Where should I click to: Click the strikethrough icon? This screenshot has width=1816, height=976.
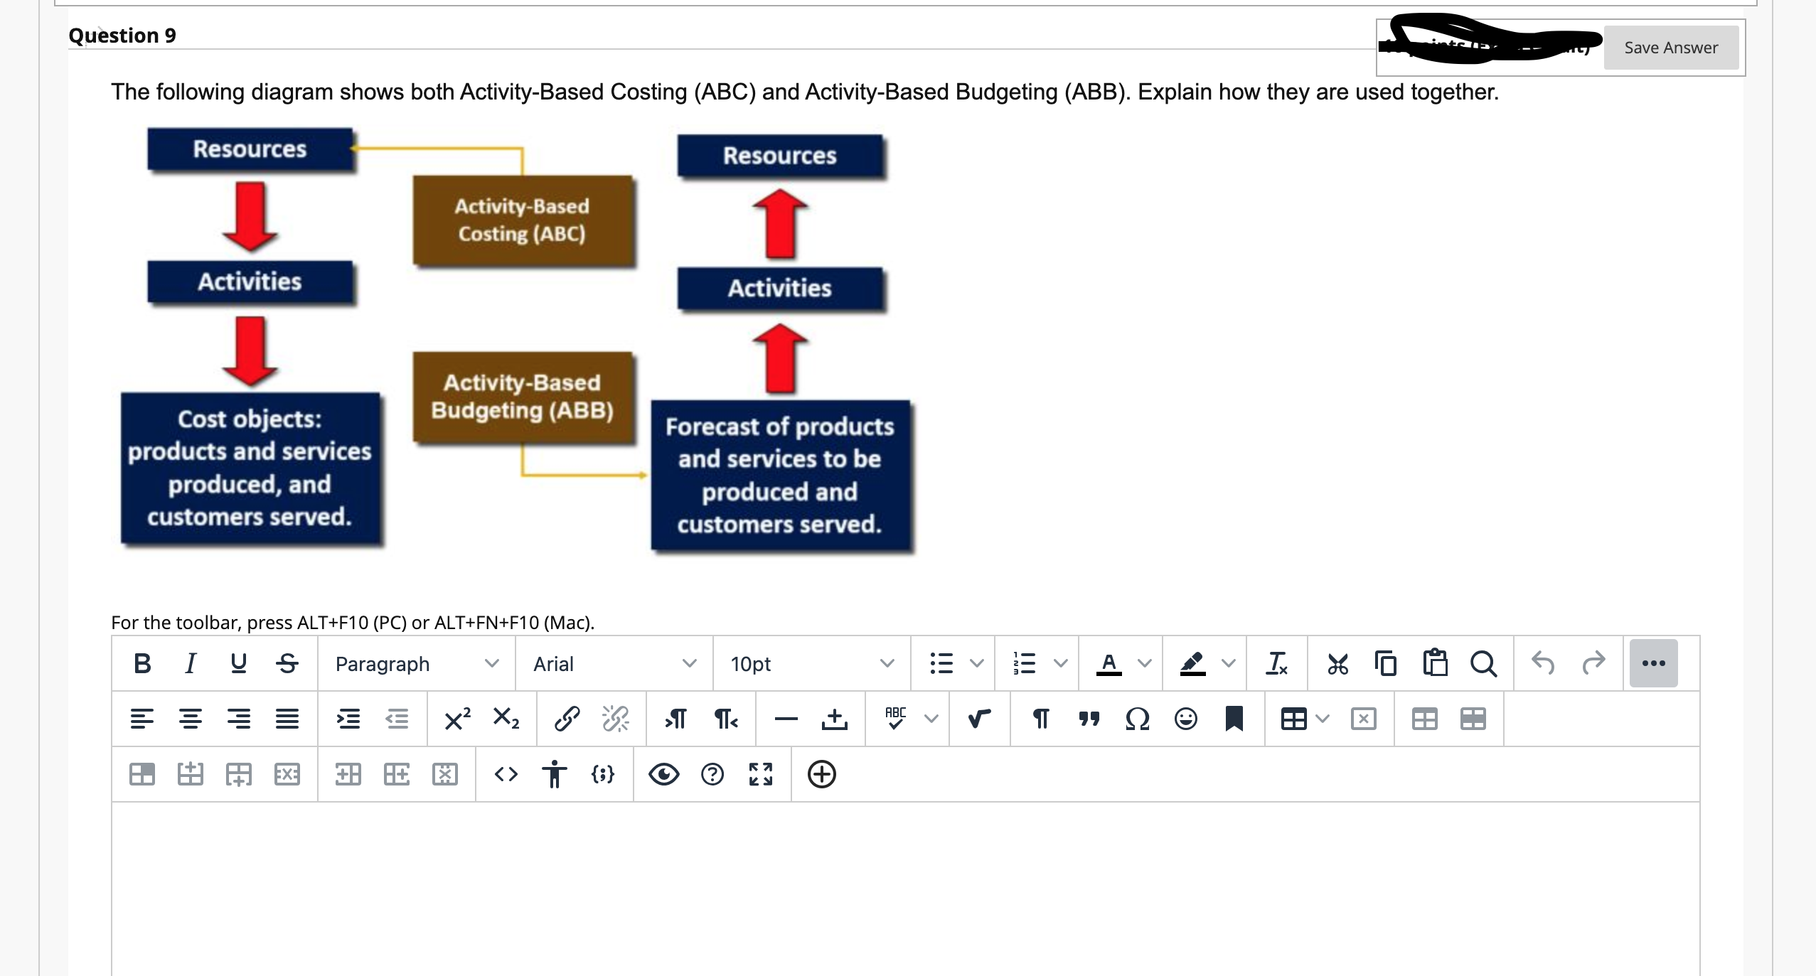click(x=287, y=663)
